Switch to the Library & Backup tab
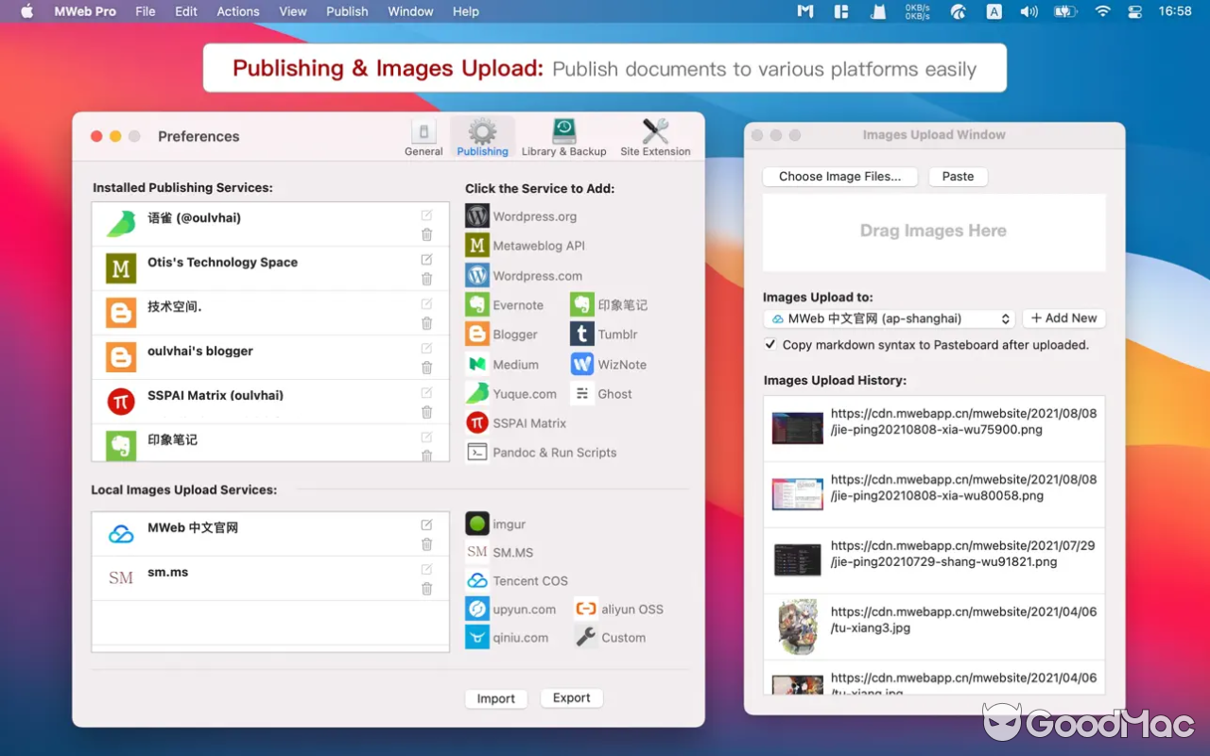 click(564, 135)
